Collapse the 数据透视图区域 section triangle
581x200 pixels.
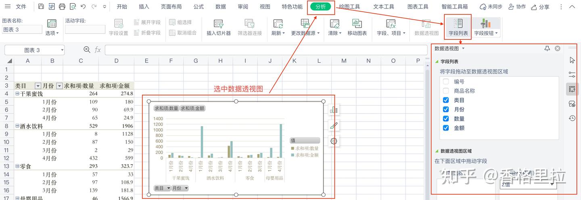(436, 151)
